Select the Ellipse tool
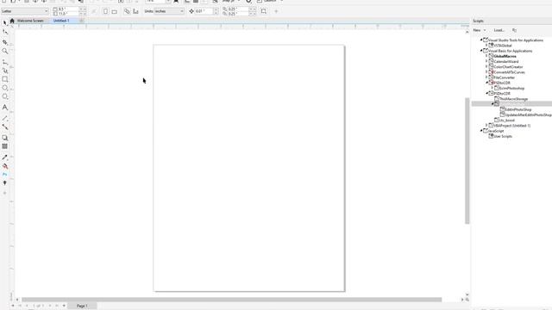This screenshot has height=310, width=552. [x=5, y=88]
